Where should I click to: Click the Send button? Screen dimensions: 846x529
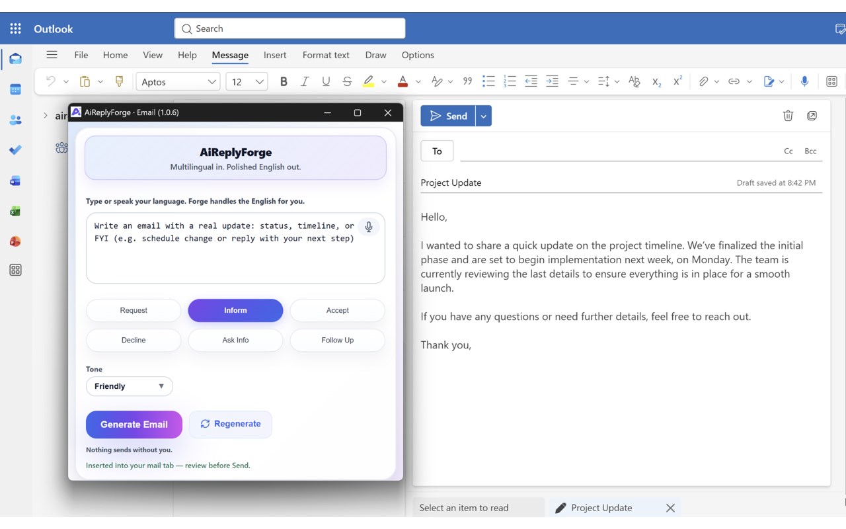[x=448, y=116]
